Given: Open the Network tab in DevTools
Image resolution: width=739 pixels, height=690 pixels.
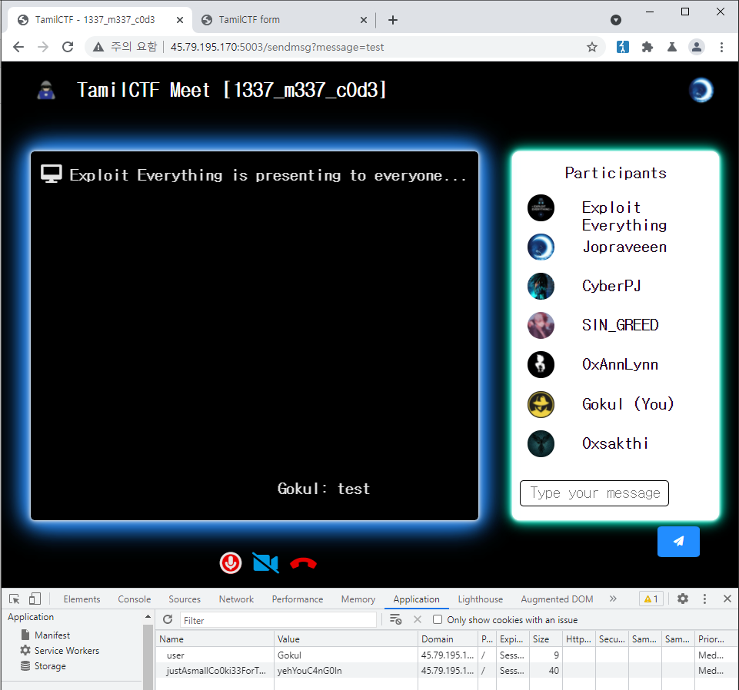Looking at the screenshot, I should [x=236, y=599].
